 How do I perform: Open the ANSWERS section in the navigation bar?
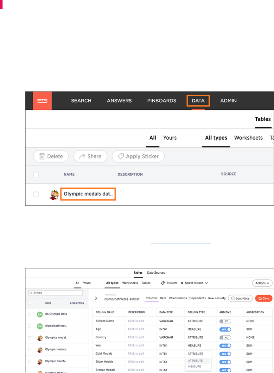119,101
